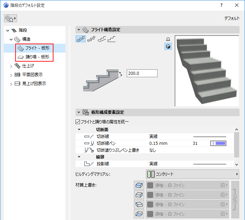Click the 切断線 row icon
245x220 pixels.
tap(89, 137)
